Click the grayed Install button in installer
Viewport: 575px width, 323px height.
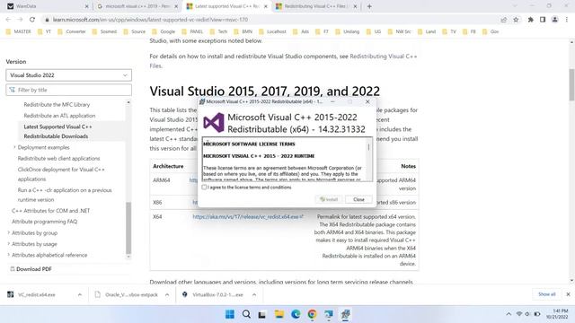point(329,199)
